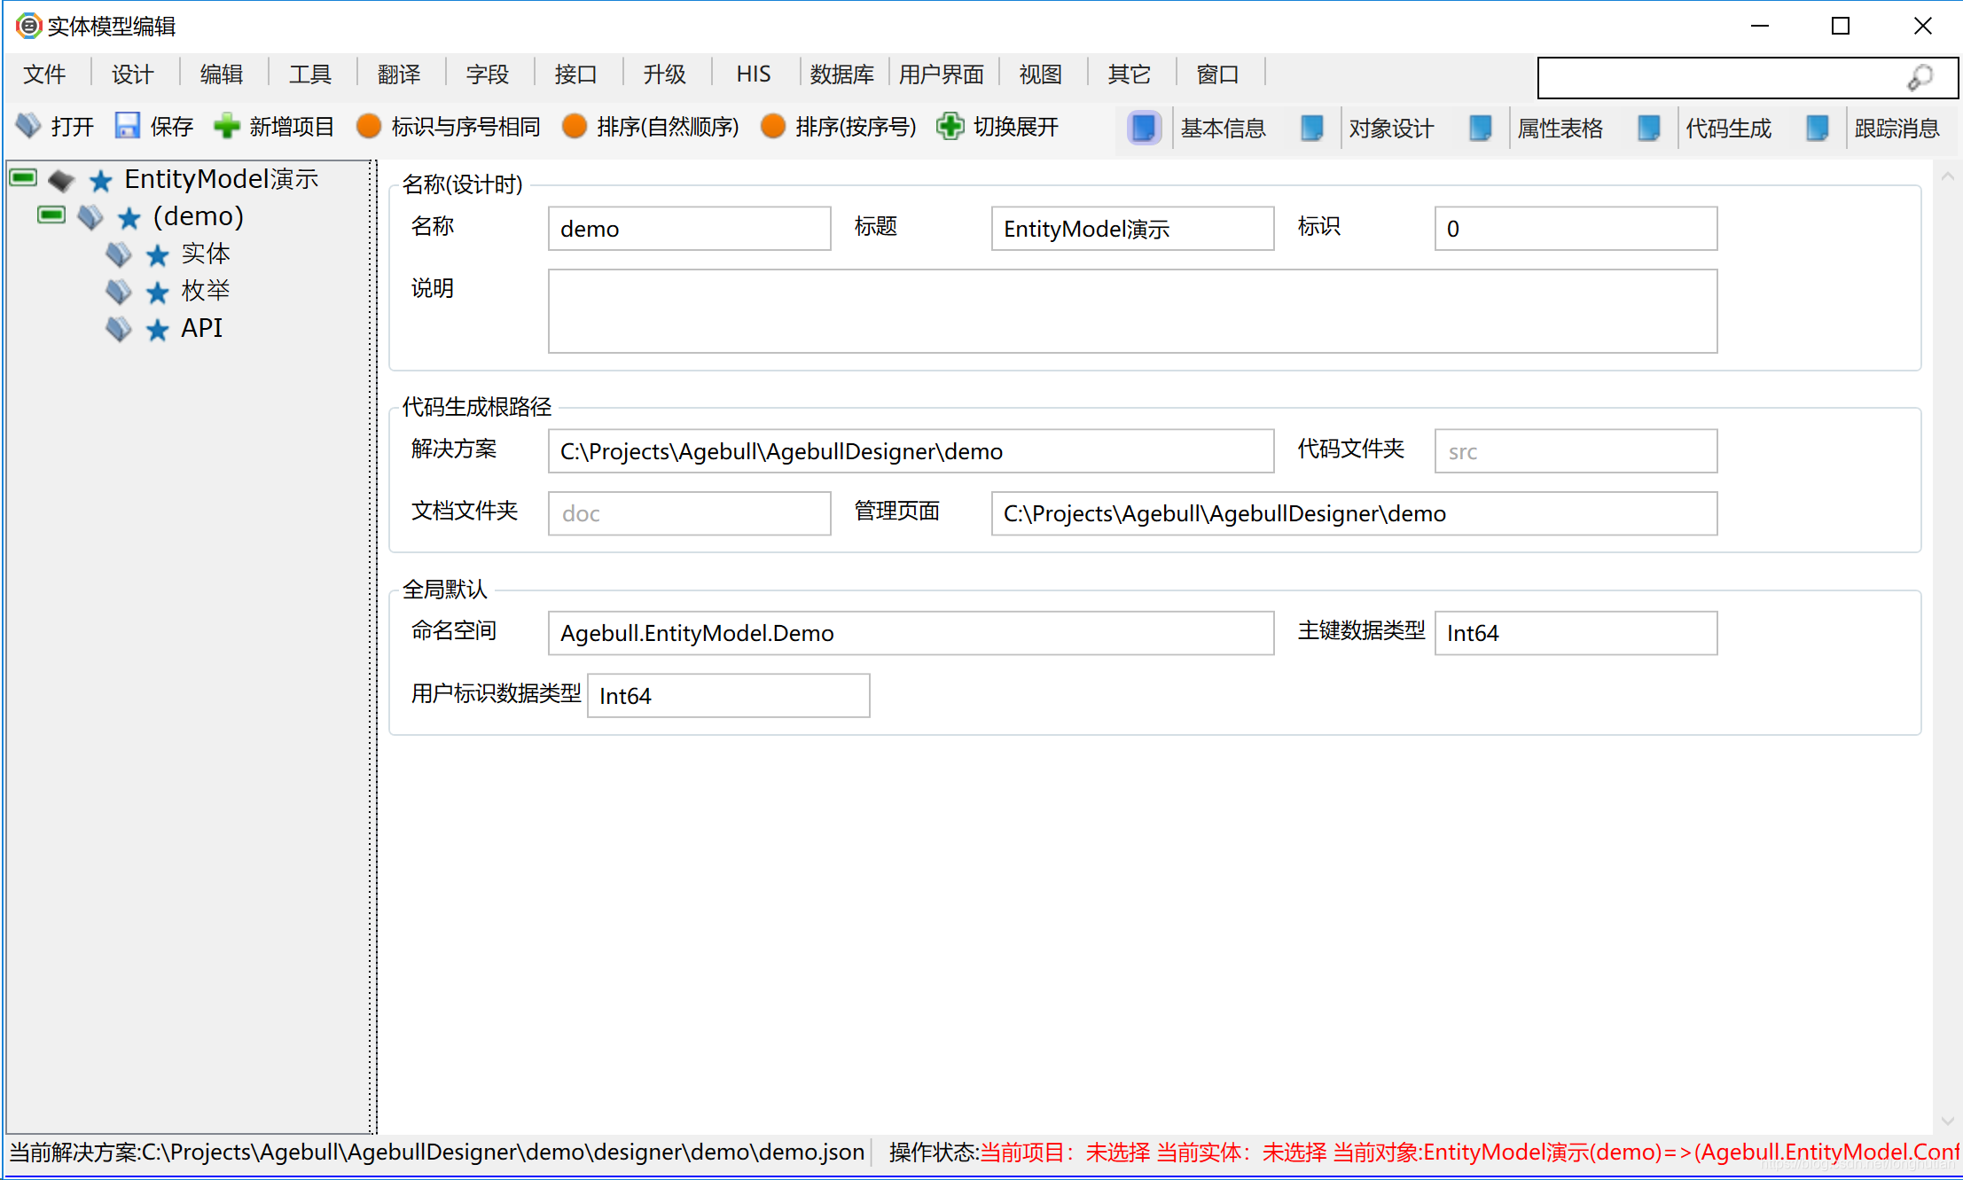The width and height of the screenshot is (1963, 1180).
Task: Click the tag icon next to 枚举
Action: [118, 292]
